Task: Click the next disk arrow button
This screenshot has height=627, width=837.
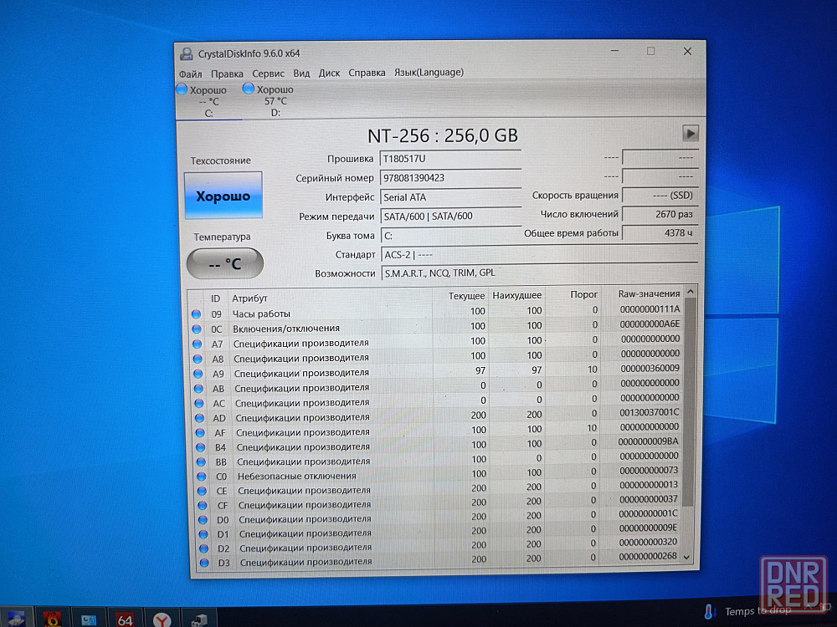Action: pyautogui.click(x=691, y=133)
